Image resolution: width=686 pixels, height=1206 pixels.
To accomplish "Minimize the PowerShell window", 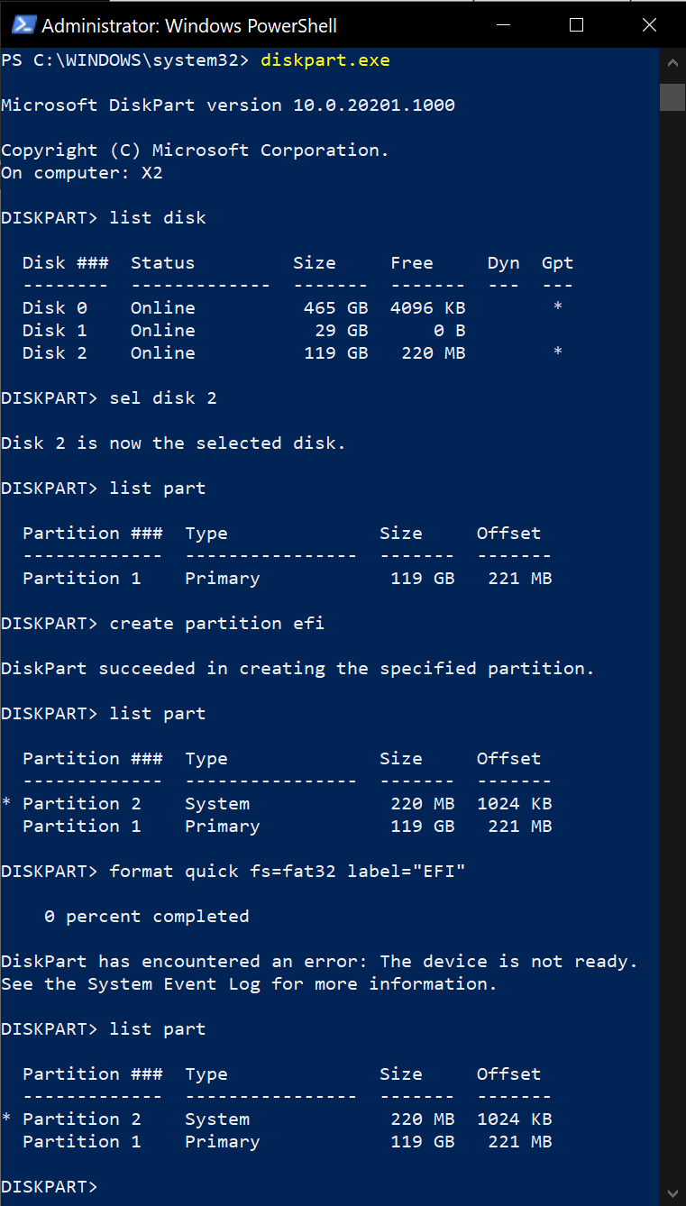I will coord(503,25).
